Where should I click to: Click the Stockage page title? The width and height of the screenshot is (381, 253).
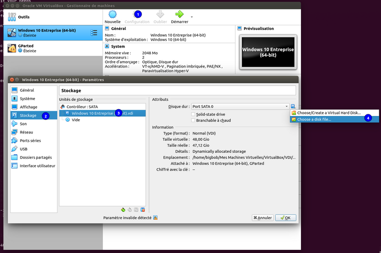(x=71, y=91)
